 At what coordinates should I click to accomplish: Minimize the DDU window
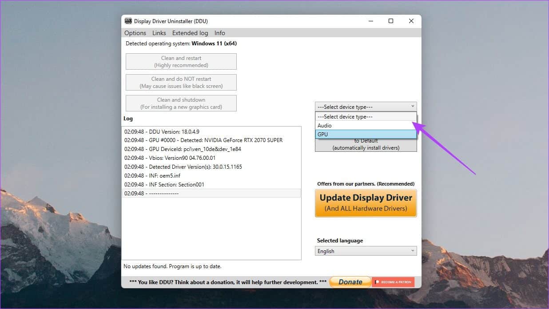coord(370,21)
